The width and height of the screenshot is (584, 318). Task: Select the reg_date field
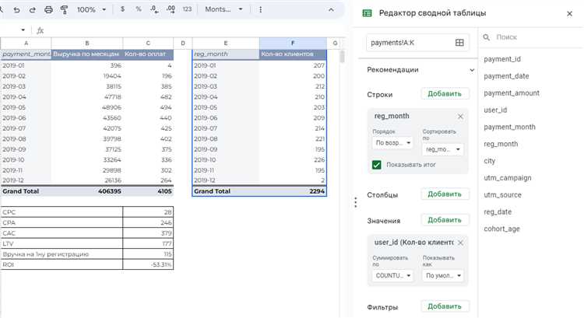pos(498,212)
